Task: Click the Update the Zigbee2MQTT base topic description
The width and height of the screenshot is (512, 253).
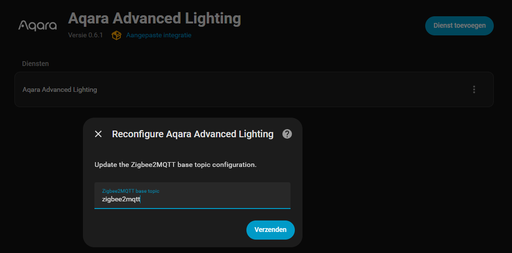Action: point(175,165)
